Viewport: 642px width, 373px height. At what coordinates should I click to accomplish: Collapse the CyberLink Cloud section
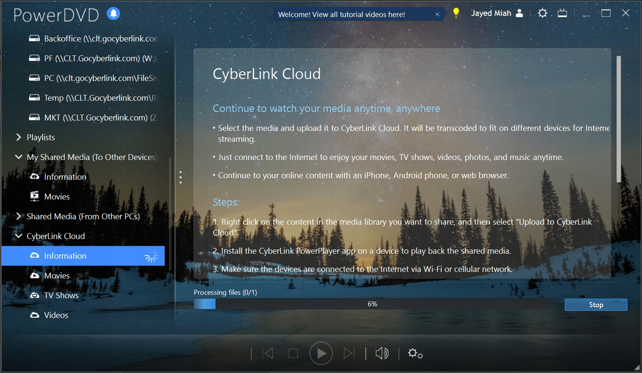pos(18,236)
